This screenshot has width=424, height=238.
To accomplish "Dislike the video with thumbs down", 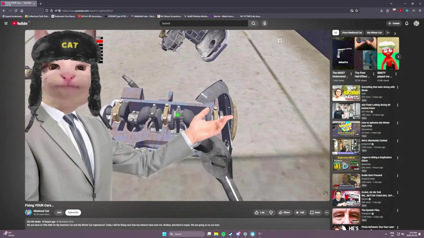I will click(x=271, y=213).
